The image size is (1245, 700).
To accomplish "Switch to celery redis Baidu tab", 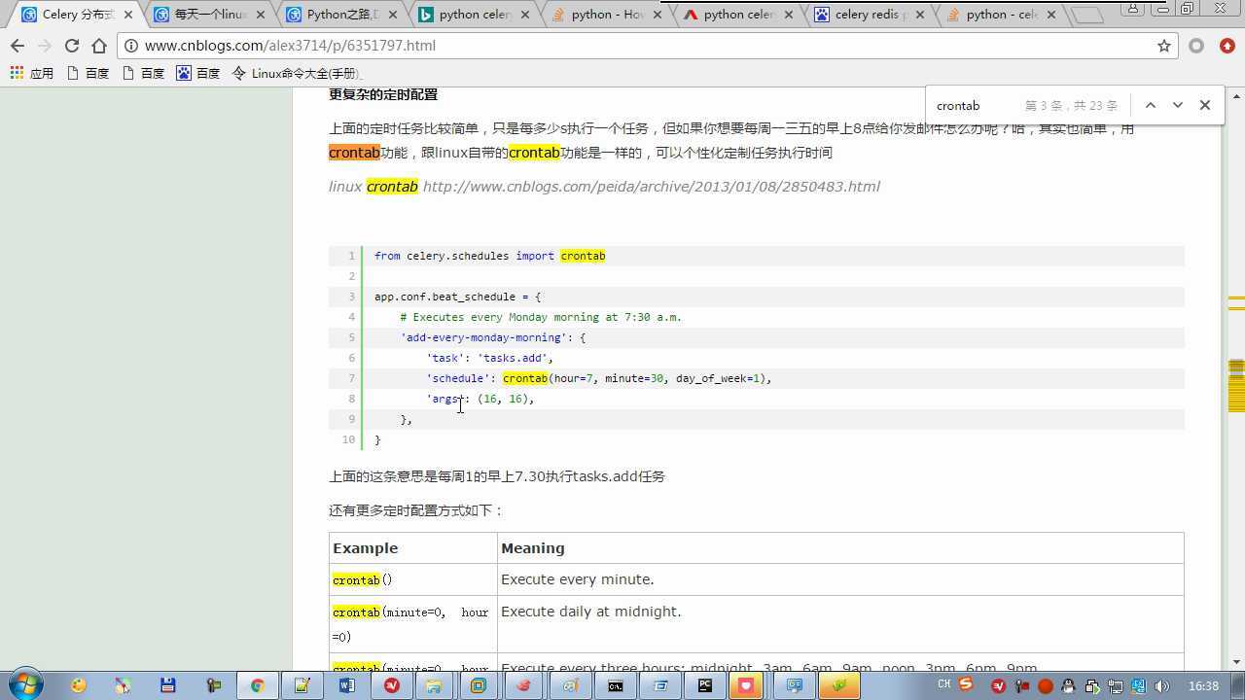I will (x=870, y=15).
